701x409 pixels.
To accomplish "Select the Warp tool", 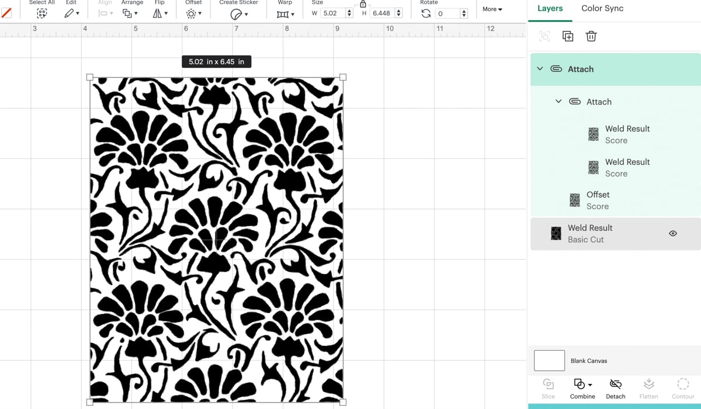I will (283, 13).
